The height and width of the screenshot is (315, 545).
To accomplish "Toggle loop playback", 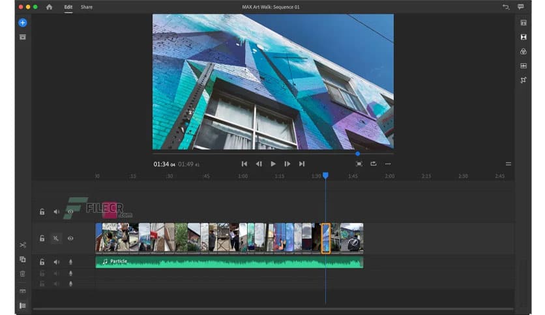I will pos(374,164).
